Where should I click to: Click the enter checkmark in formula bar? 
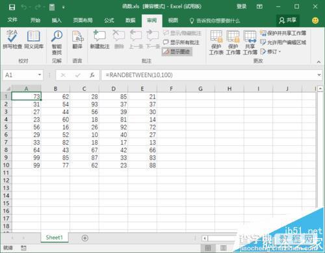77,75
